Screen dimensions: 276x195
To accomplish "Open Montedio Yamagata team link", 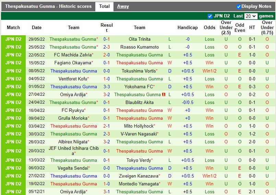I will point(139,184).
